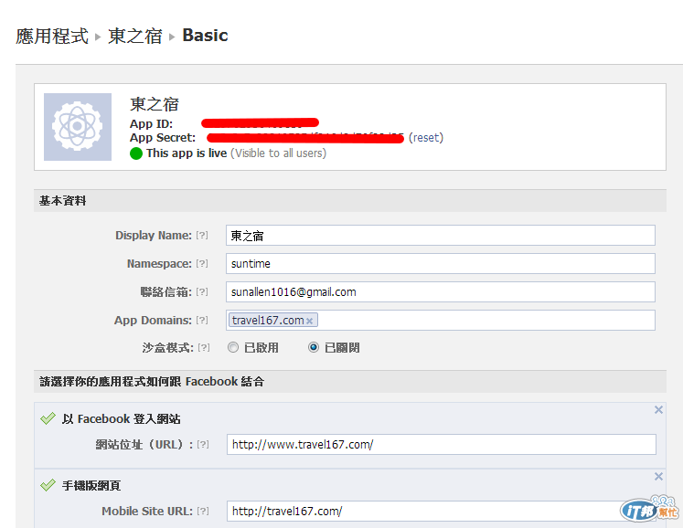This screenshot has width=683, height=528.
Task: Click the Basic breadcrumb title
Action: tap(205, 36)
